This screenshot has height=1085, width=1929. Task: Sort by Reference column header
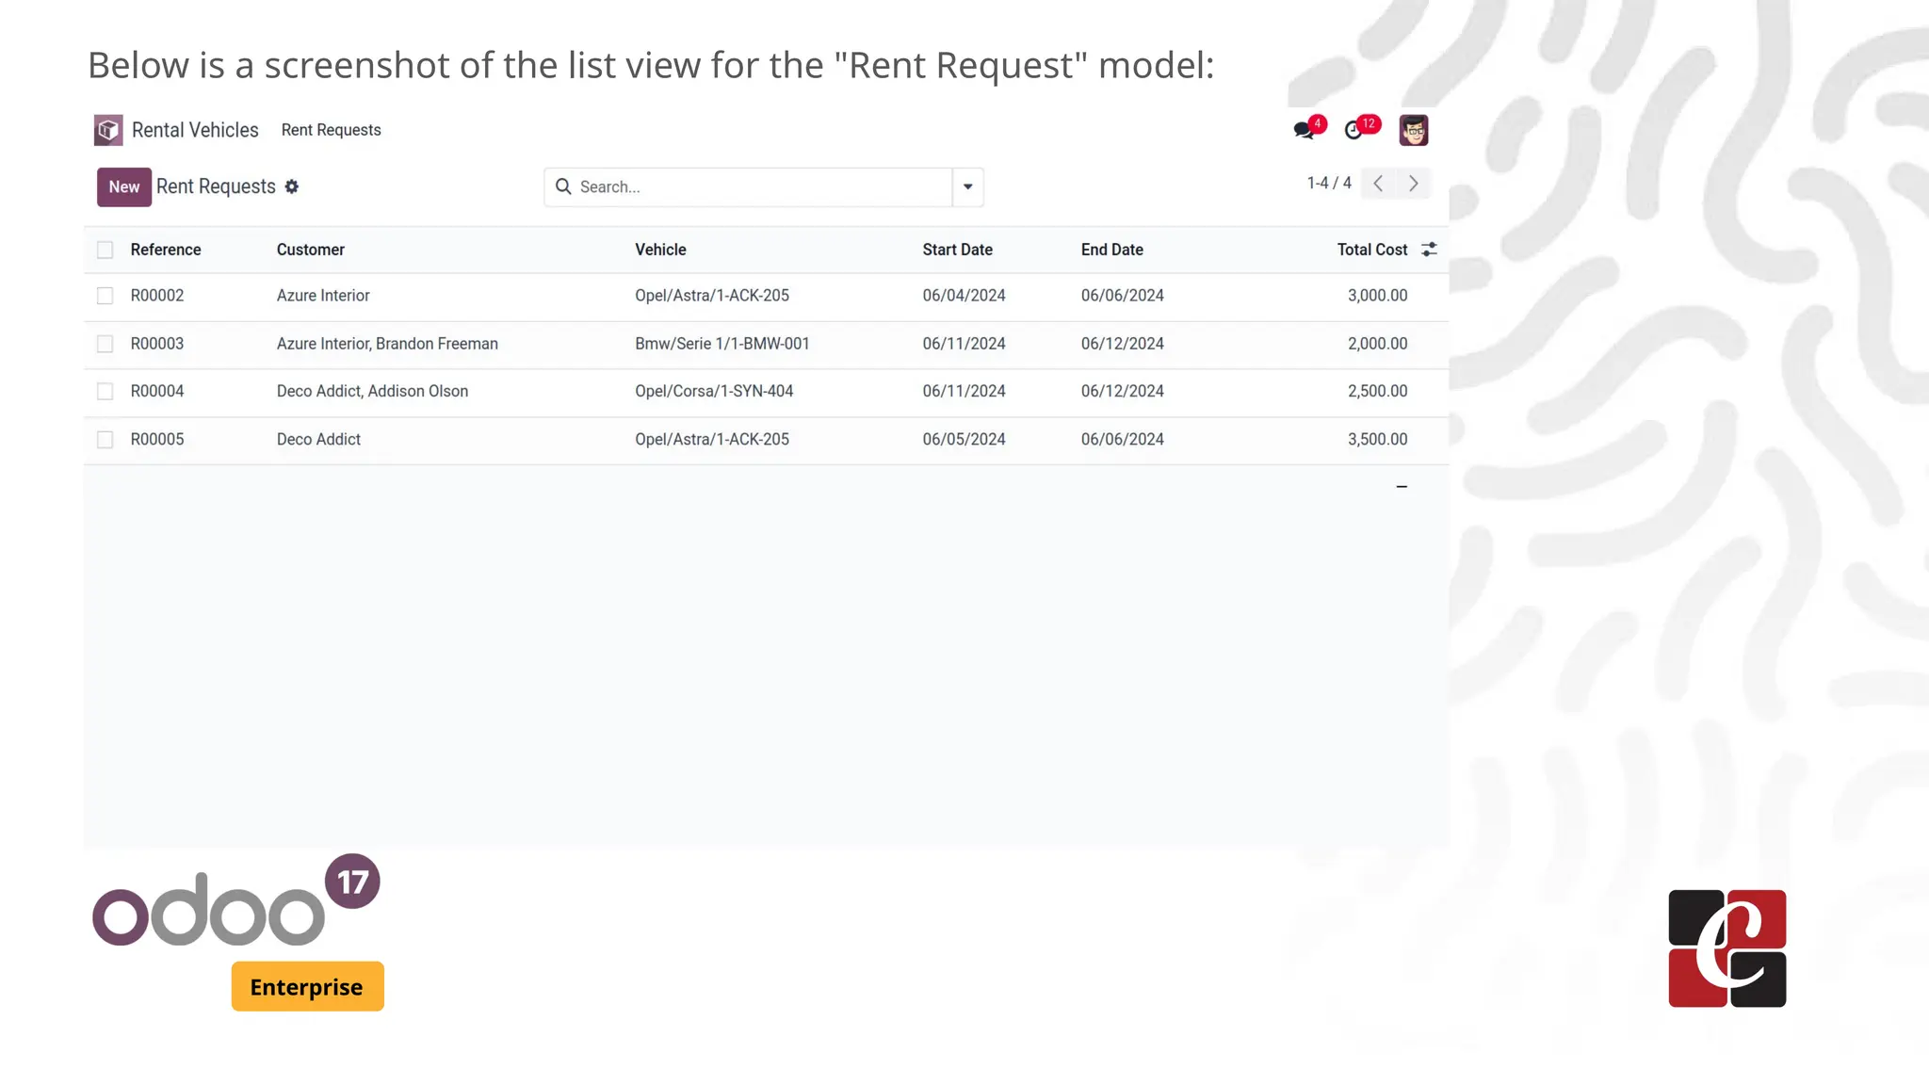coord(166,250)
